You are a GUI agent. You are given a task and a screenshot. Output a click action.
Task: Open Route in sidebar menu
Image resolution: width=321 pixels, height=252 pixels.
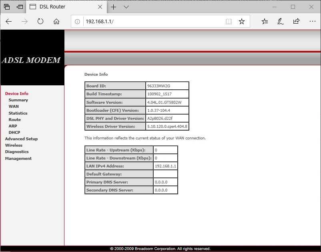14,119
